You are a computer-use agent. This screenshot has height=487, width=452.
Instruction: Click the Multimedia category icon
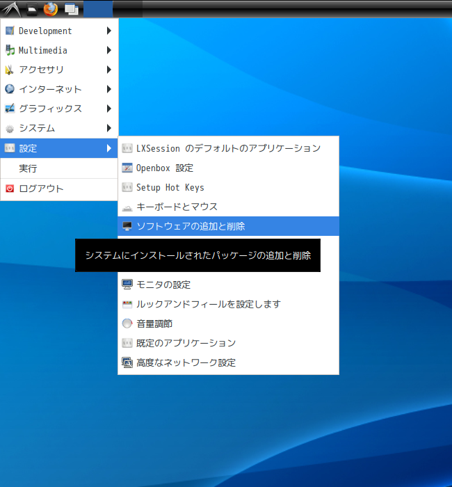(10, 50)
